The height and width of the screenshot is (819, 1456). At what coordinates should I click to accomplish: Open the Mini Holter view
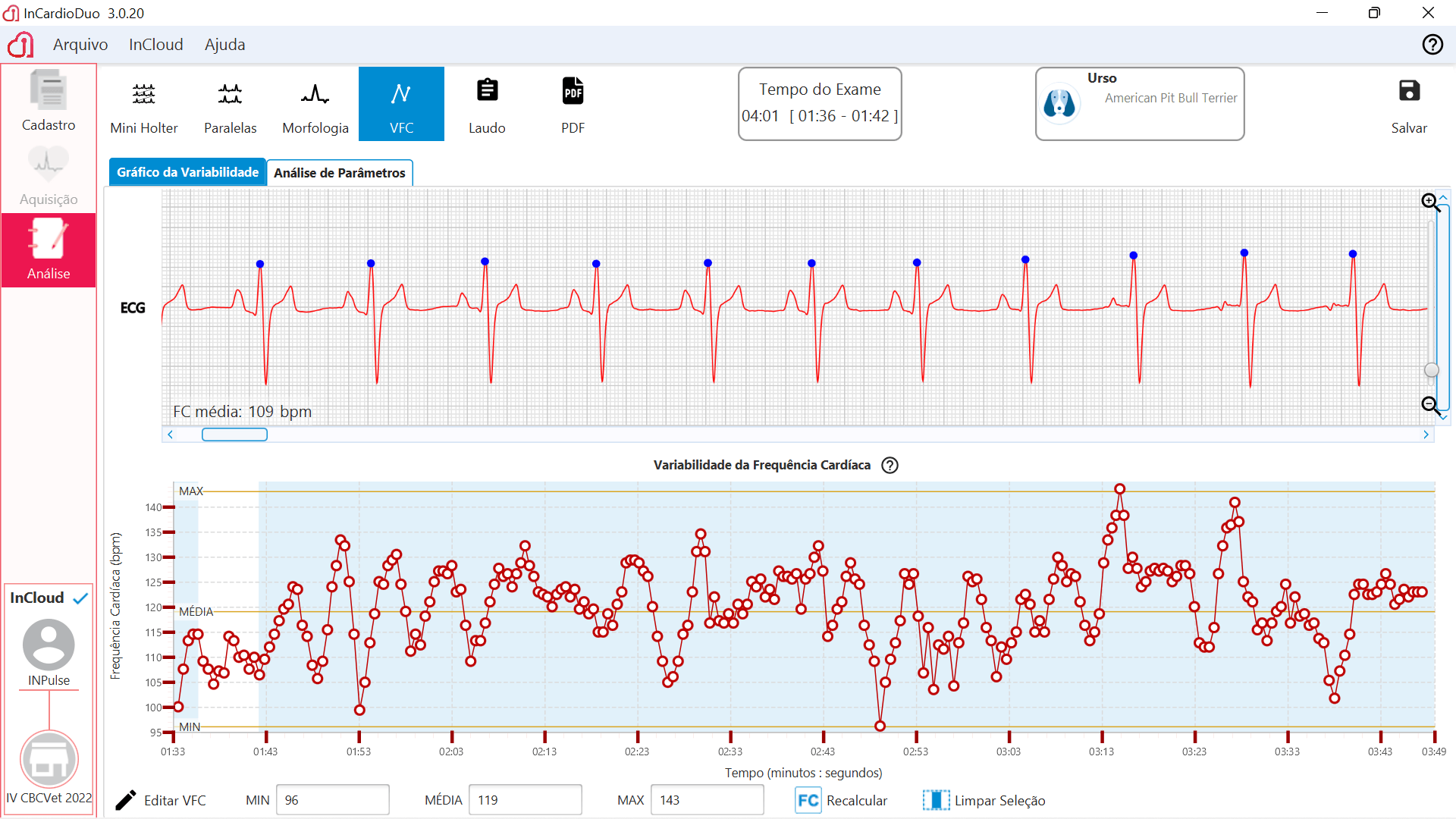[x=143, y=105]
